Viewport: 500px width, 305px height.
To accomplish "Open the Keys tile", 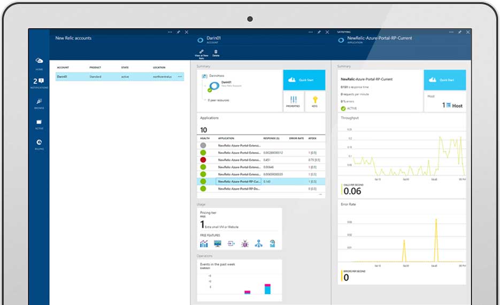I will click(x=315, y=101).
